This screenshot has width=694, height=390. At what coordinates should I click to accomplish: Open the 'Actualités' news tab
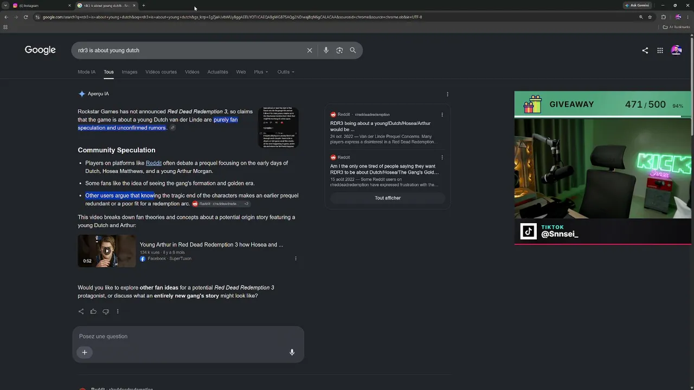point(217,72)
